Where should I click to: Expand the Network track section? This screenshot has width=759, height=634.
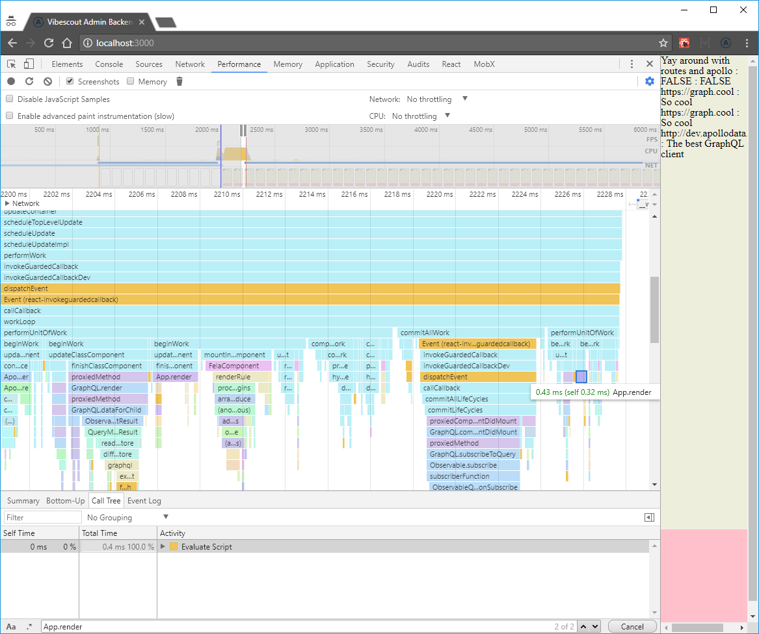(x=7, y=203)
